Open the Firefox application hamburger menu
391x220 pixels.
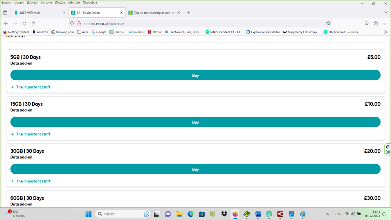point(385,23)
